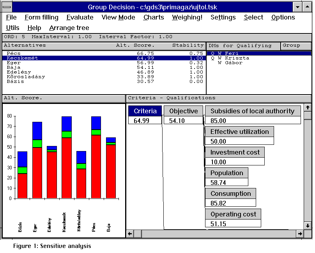Viewport: 315px width, 253px height.
Task: Select the Baja alternative row
Action: pyautogui.click(x=104, y=67)
